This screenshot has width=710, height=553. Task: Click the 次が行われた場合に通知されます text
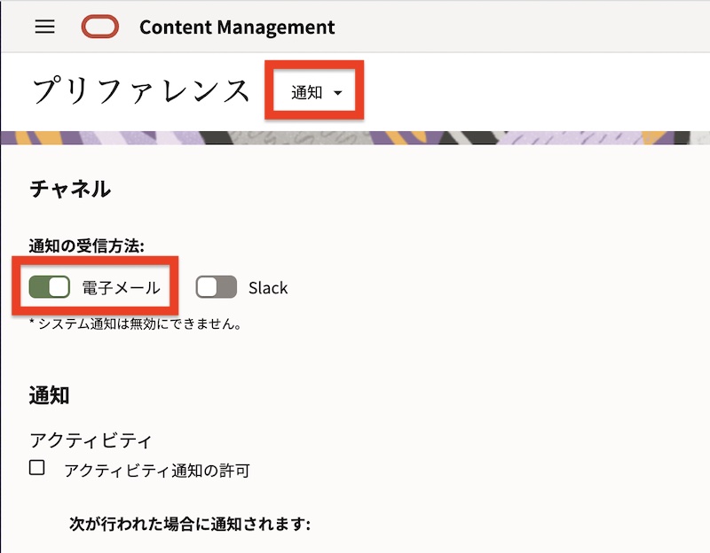(190, 524)
